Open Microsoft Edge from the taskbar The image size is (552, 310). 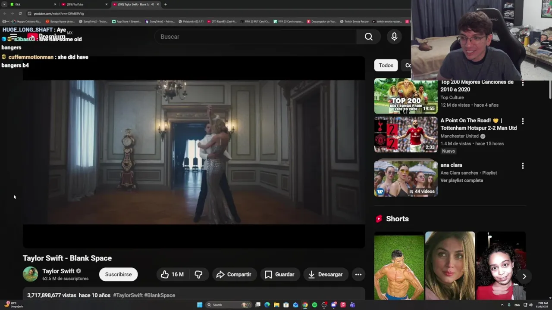pos(267,305)
